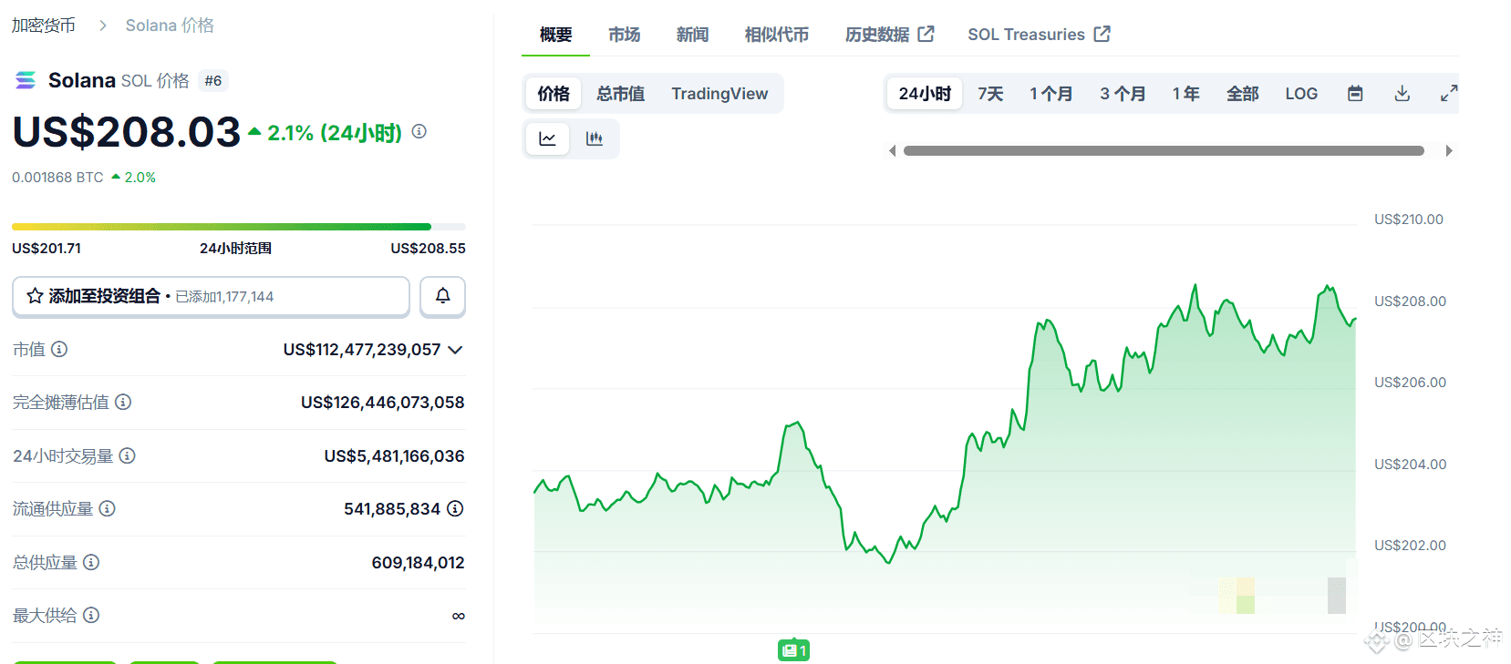Click the price alert bell icon

(442, 296)
